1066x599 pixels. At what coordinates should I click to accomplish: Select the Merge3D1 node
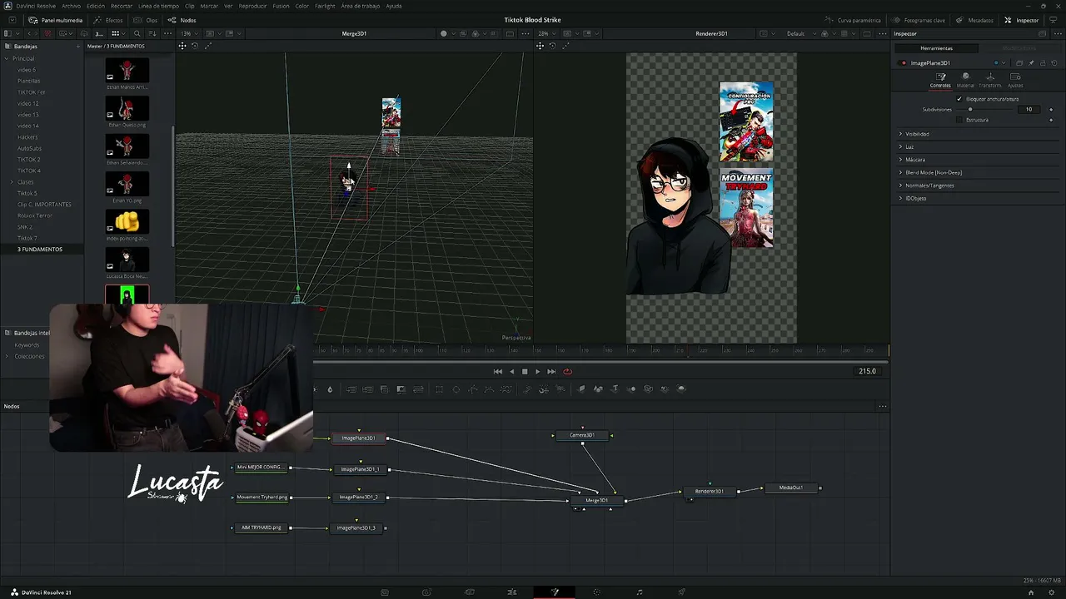596,501
